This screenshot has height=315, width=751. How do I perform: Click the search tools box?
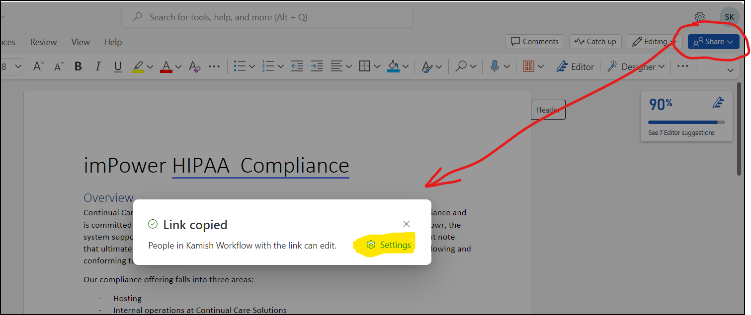tap(267, 17)
